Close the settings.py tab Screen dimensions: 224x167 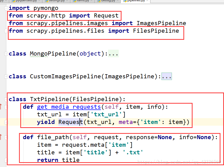pos(67,1)
